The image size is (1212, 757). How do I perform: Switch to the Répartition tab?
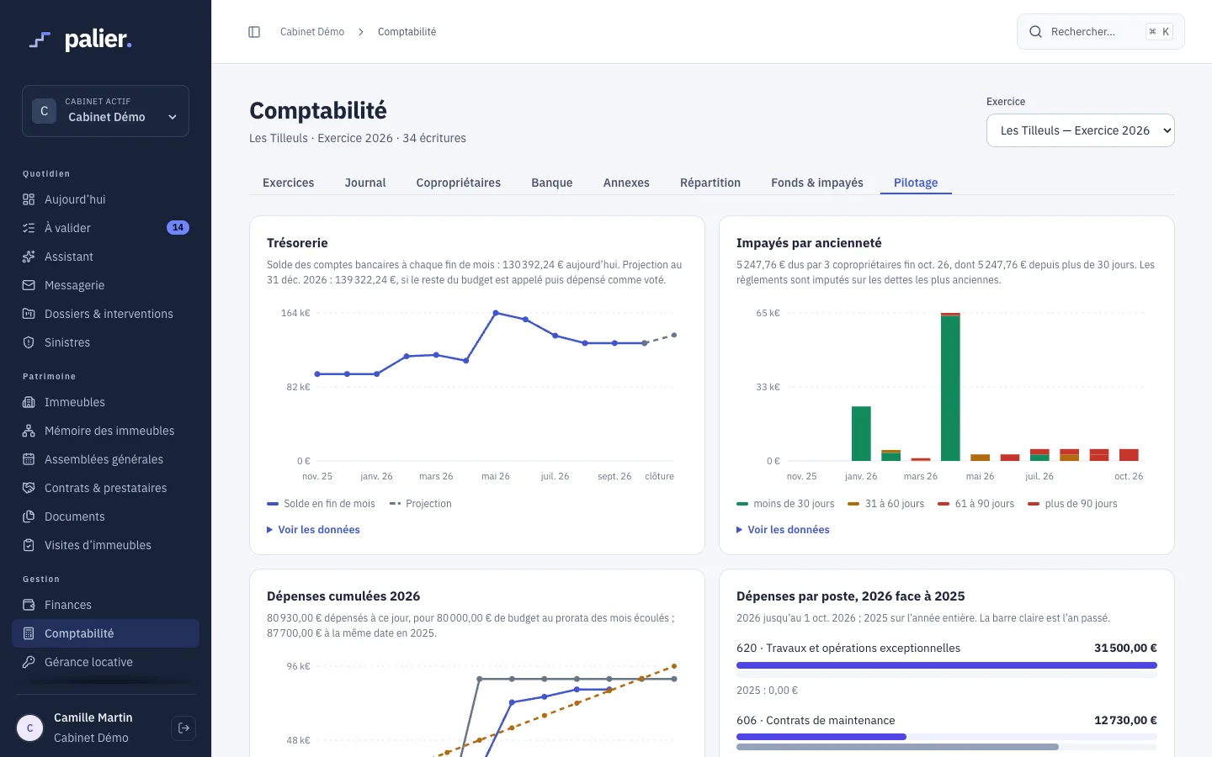click(710, 183)
